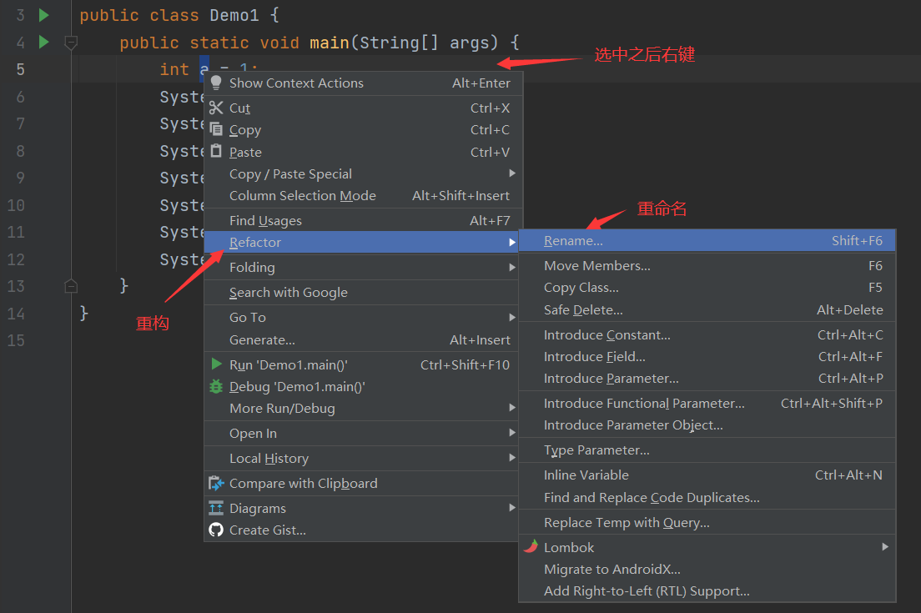Image resolution: width=921 pixels, height=613 pixels.
Task: Select Generate... in the context menu
Action: [x=361, y=340]
